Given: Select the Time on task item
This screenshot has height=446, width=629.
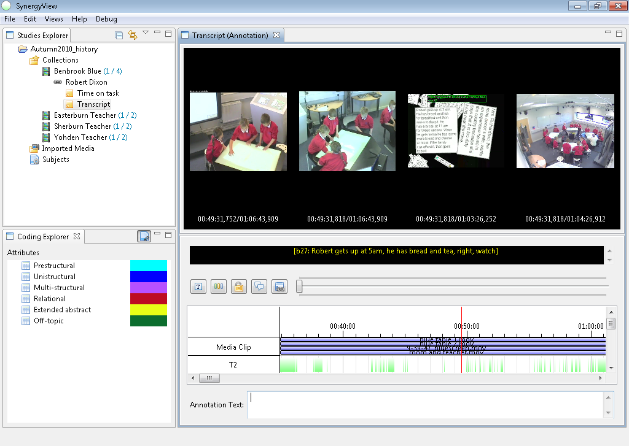Looking at the screenshot, I should pyautogui.click(x=98, y=93).
